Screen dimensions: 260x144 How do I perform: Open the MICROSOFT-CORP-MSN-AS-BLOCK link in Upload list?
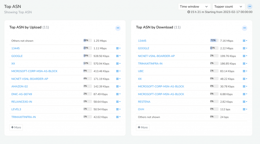pos(34,71)
